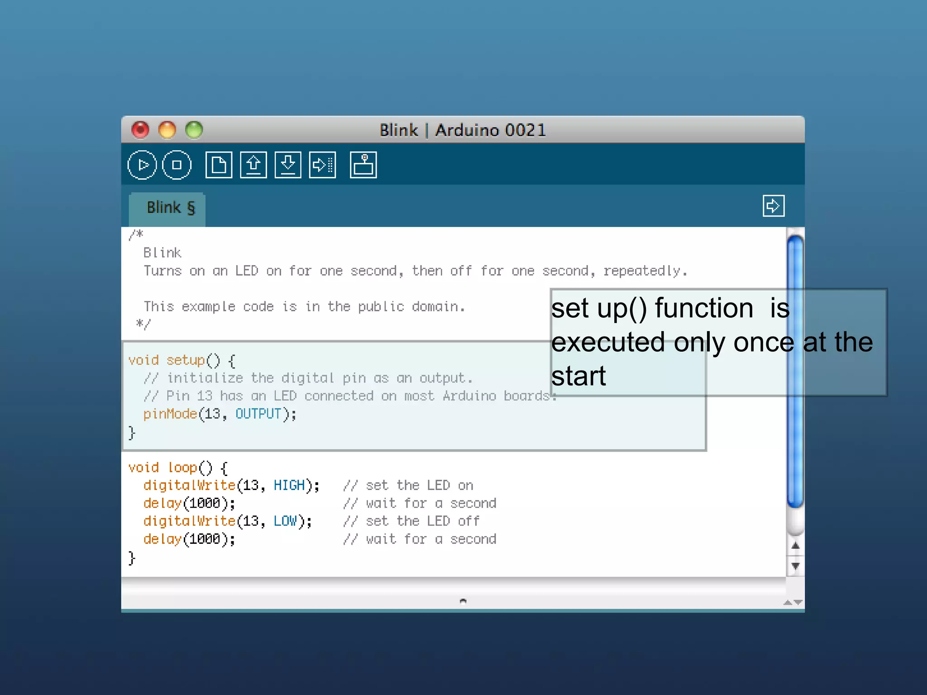This screenshot has height=695, width=927.
Task: Click first 'delay(1000);' after HIGH
Action: point(189,504)
